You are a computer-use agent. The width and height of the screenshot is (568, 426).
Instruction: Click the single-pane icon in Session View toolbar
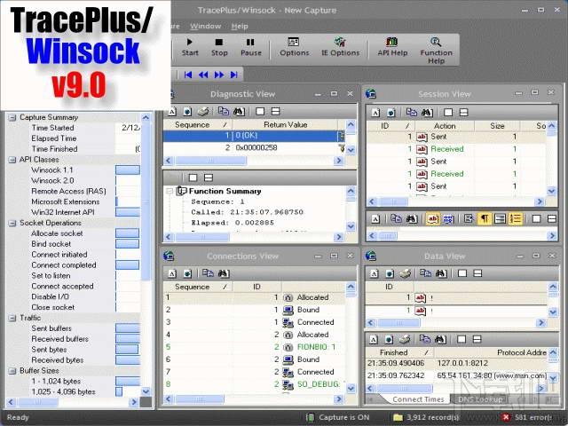448,113
